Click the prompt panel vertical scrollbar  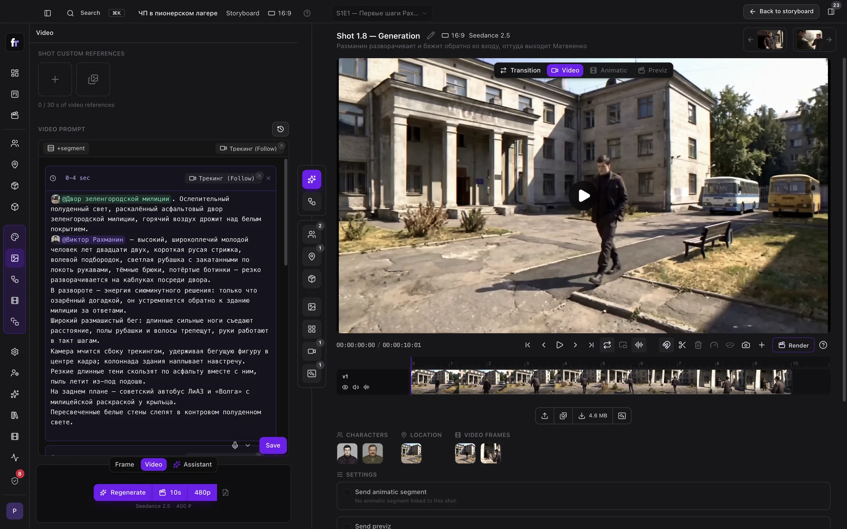click(286, 212)
